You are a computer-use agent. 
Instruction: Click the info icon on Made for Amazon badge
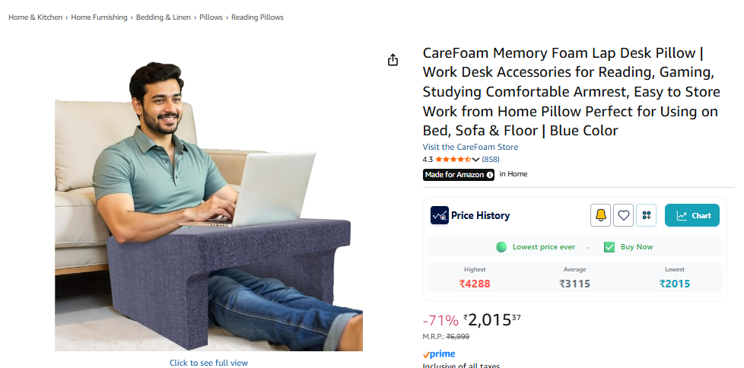click(x=488, y=175)
